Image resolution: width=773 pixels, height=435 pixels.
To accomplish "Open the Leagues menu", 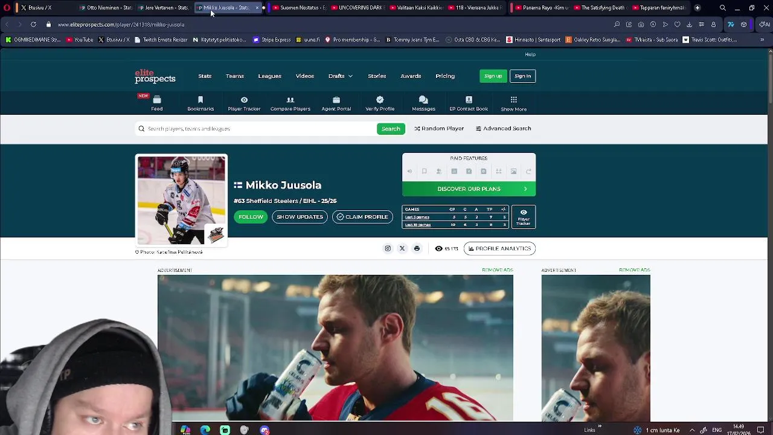I will (270, 76).
